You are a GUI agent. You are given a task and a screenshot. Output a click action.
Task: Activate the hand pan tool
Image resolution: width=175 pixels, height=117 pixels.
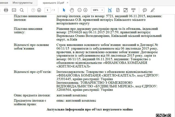72,10
